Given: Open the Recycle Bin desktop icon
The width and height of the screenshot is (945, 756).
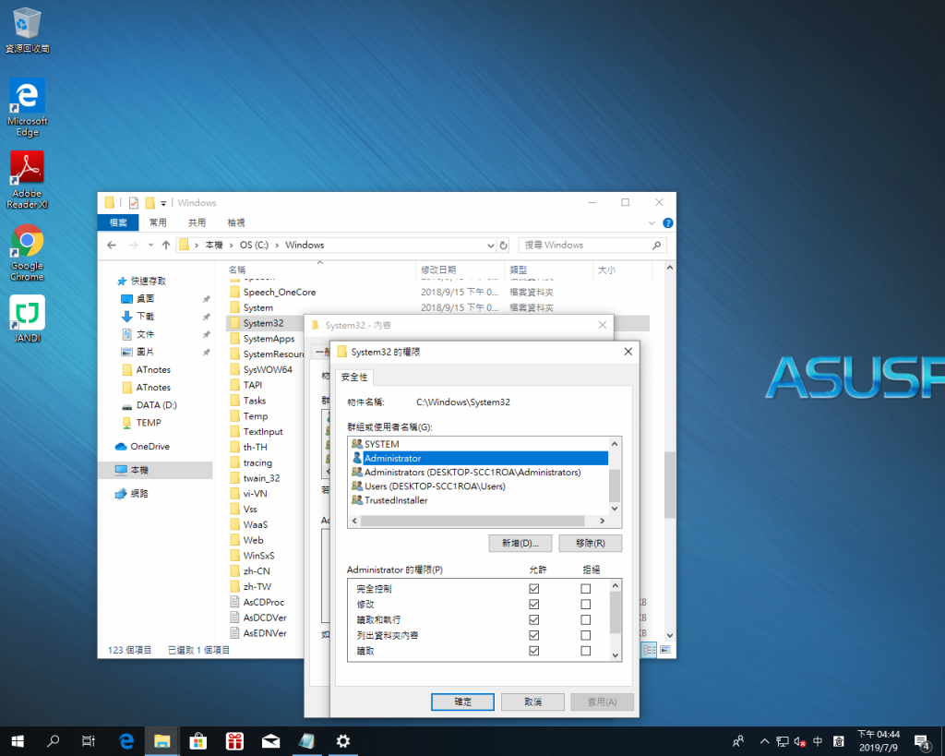Looking at the screenshot, I should click(x=27, y=29).
